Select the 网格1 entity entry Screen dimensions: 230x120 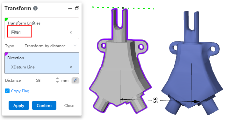click(x=19, y=32)
